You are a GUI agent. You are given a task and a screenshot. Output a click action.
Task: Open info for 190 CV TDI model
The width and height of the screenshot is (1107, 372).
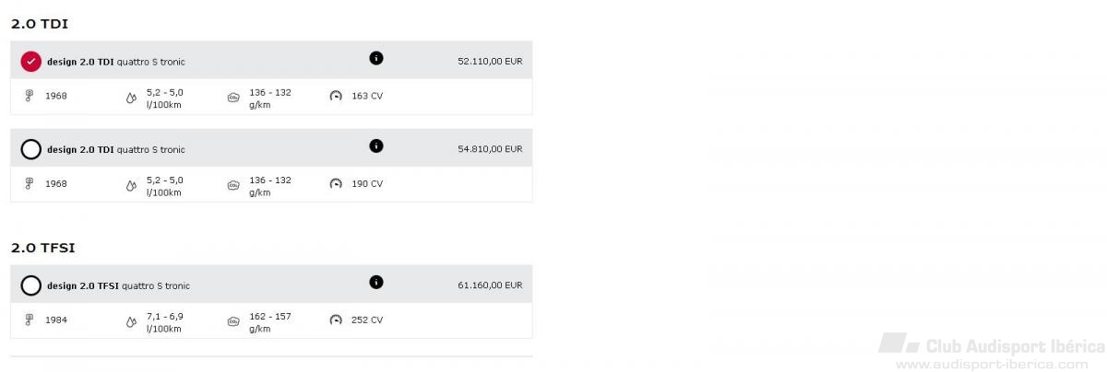(x=375, y=146)
